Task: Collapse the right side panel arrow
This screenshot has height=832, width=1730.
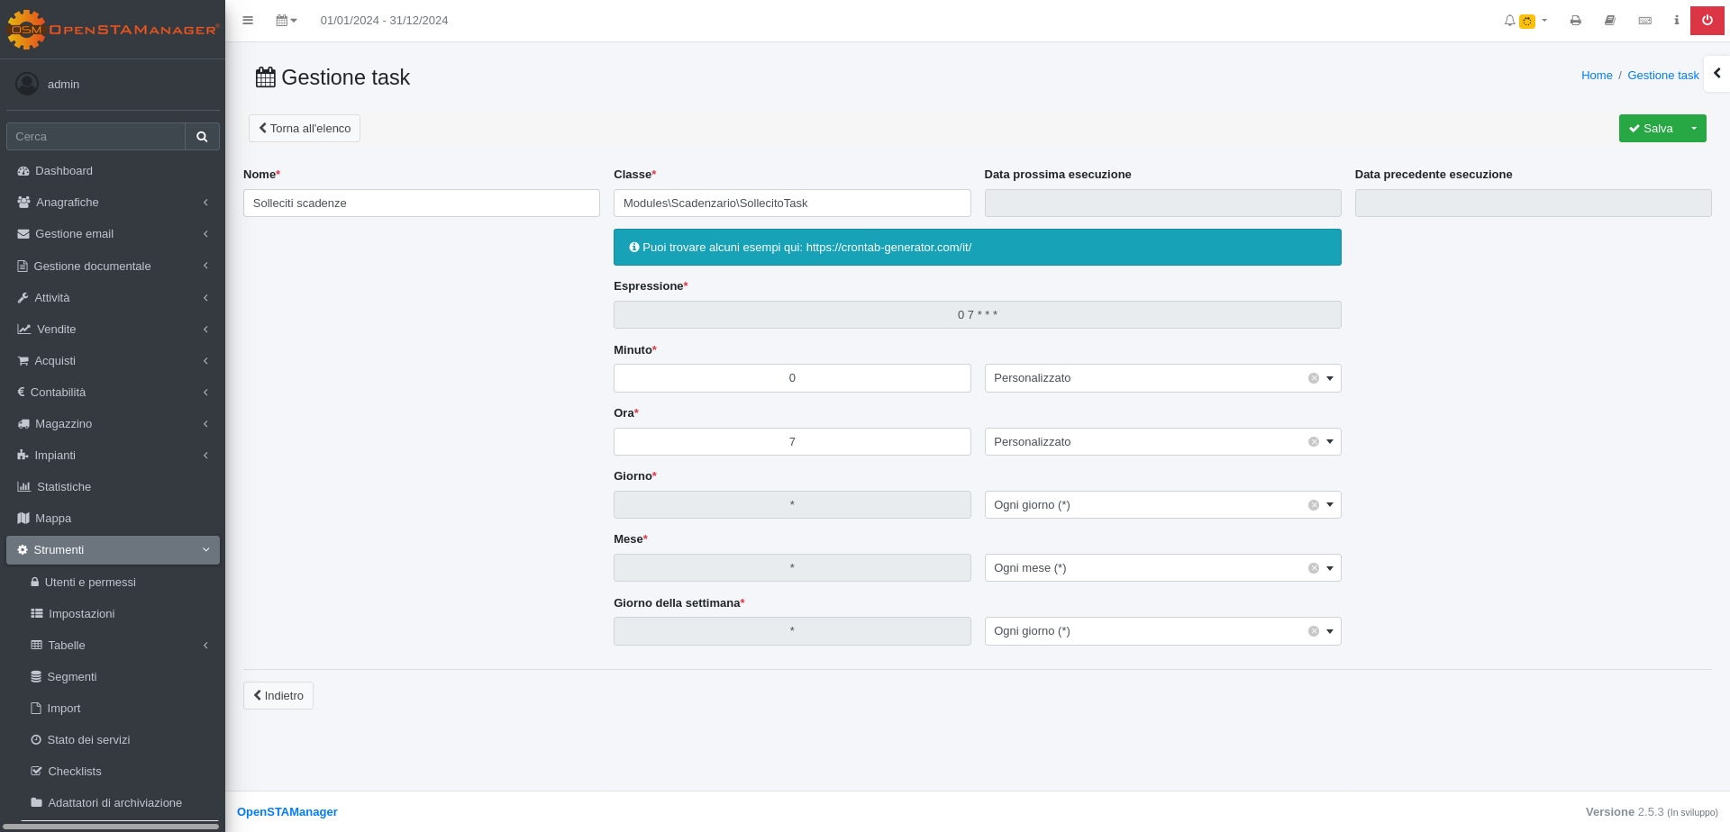Action: point(1716,74)
